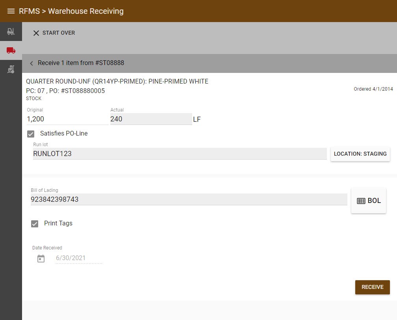Click the Receive button
This screenshot has height=320, width=397.
point(372,287)
